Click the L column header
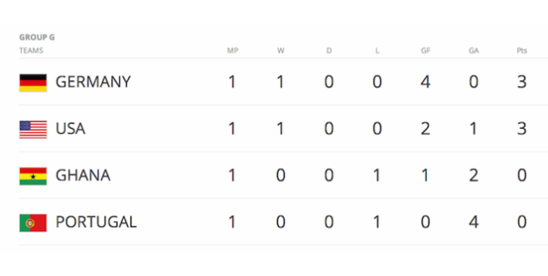Image resolution: width=548 pixels, height=276 pixels. pos(377,51)
